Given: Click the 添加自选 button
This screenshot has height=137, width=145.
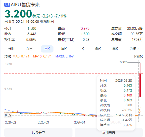Looking at the screenshot, I should 109,133.
